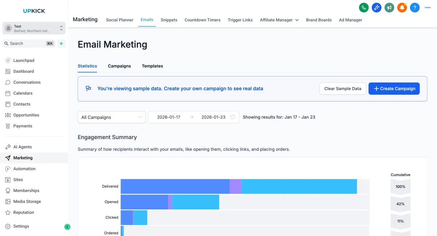437x236 pixels.
Task: Click the start date 2026-01-17 field
Action: pyautogui.click(x=169, y=117)
